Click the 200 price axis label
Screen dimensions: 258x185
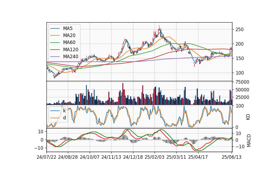[x=239, y=44]
